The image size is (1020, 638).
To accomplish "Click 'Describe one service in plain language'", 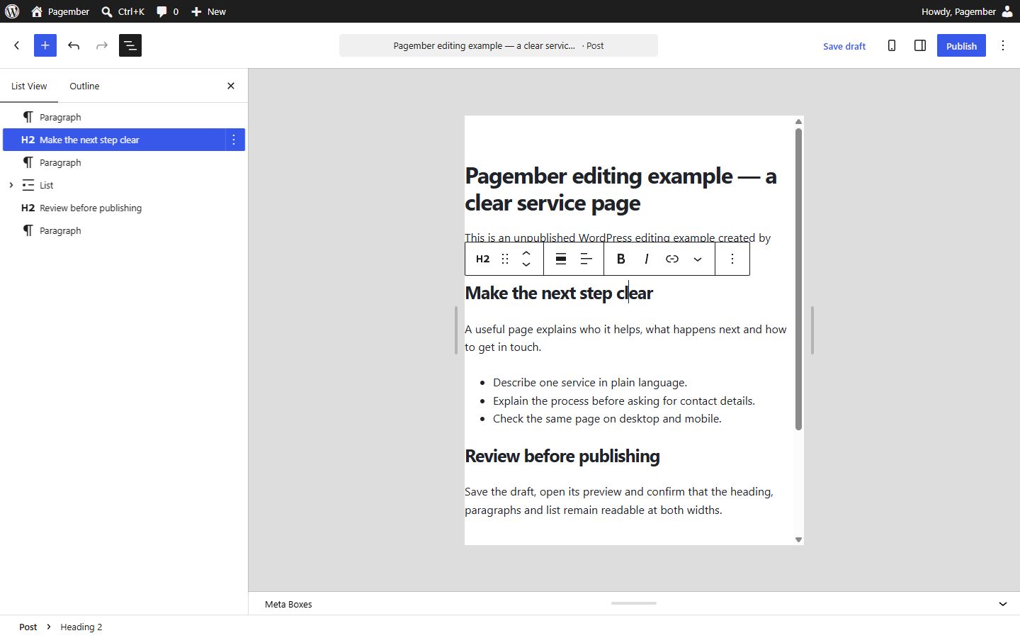I will pyautogui.click(x=590, y=382).
